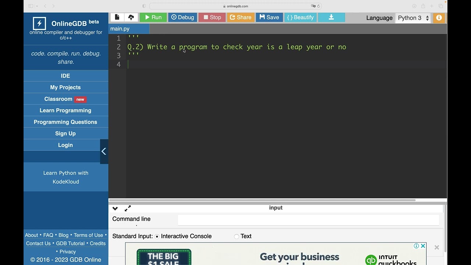This screenshot has height=265, width=471.
Task: Open a new browser tab with the plus icon
Action: click(x=432, y=6)
